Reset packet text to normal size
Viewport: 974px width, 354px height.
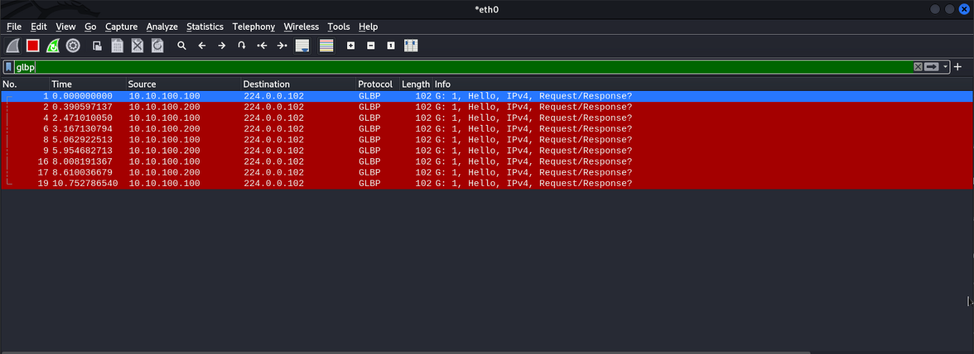point(391,46)
